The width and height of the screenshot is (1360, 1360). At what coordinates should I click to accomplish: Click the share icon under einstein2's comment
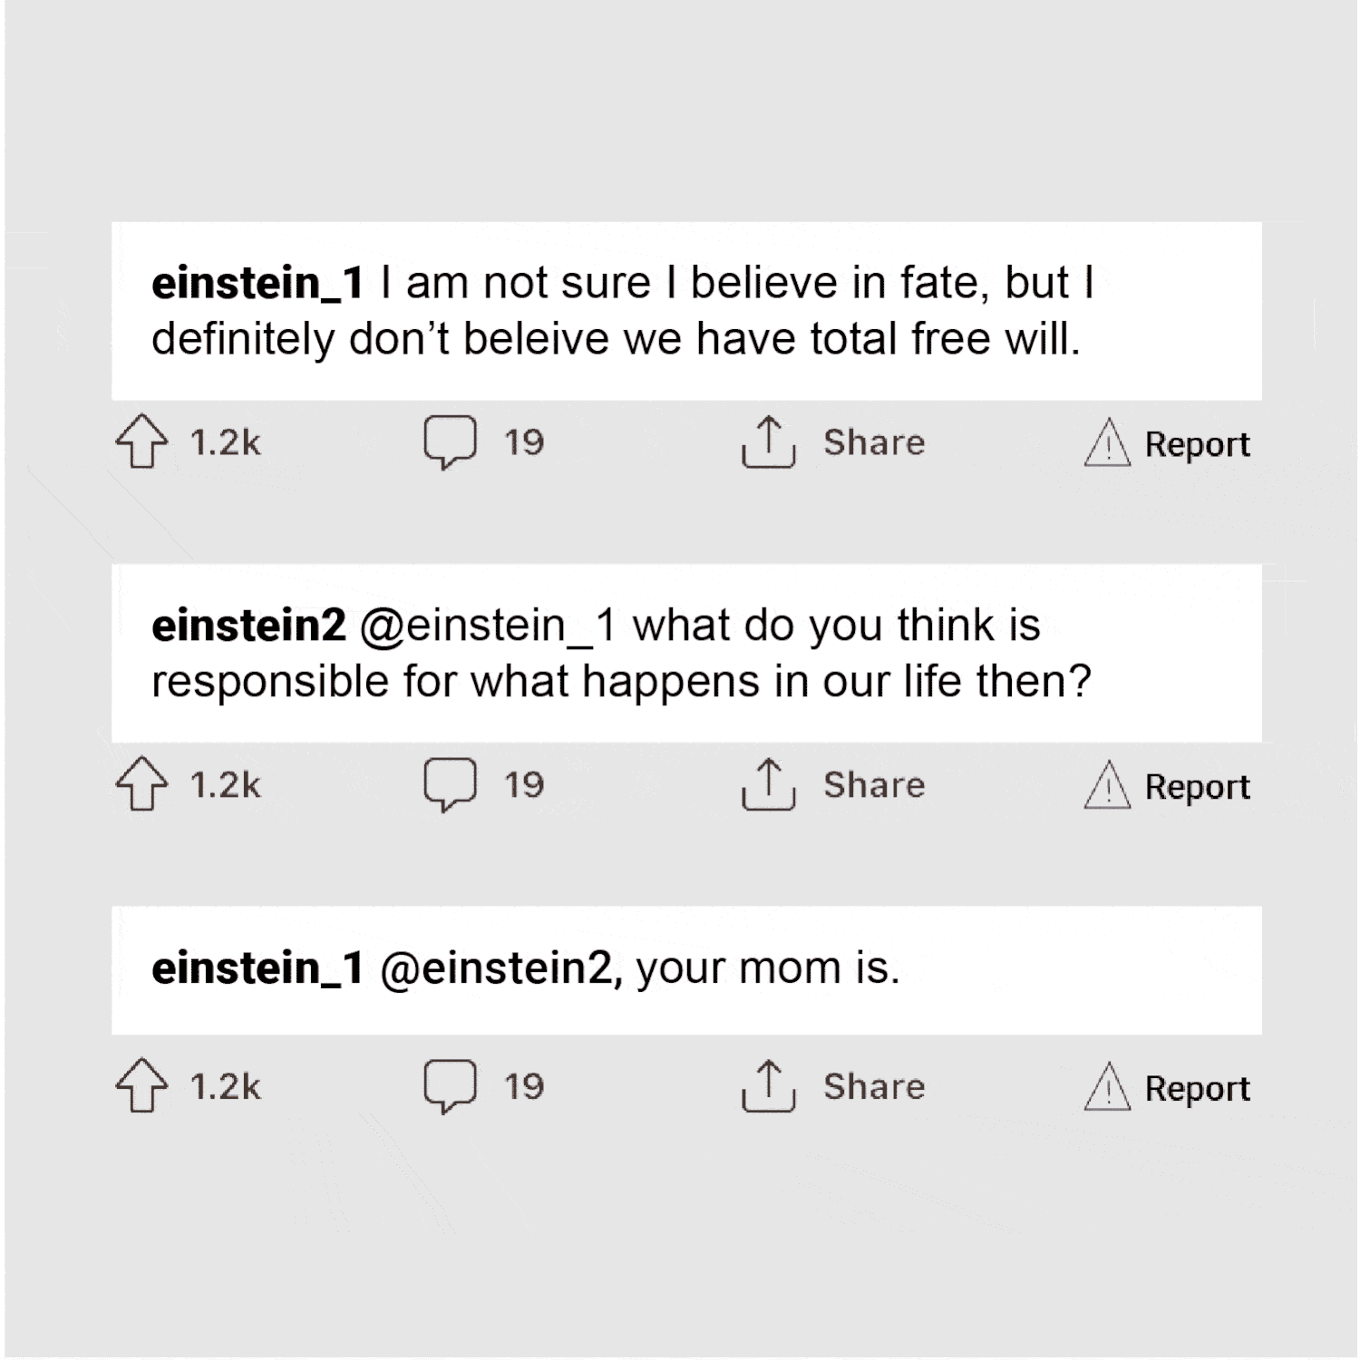[x=768, y=784]
